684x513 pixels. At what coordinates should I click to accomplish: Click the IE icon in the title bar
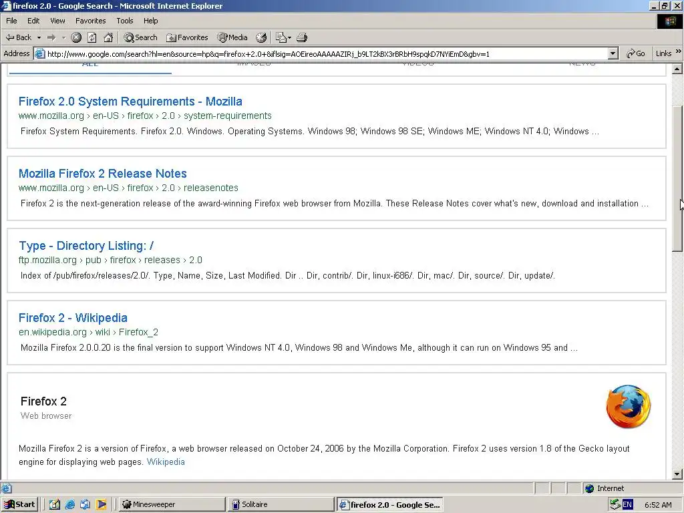point(6,5)
